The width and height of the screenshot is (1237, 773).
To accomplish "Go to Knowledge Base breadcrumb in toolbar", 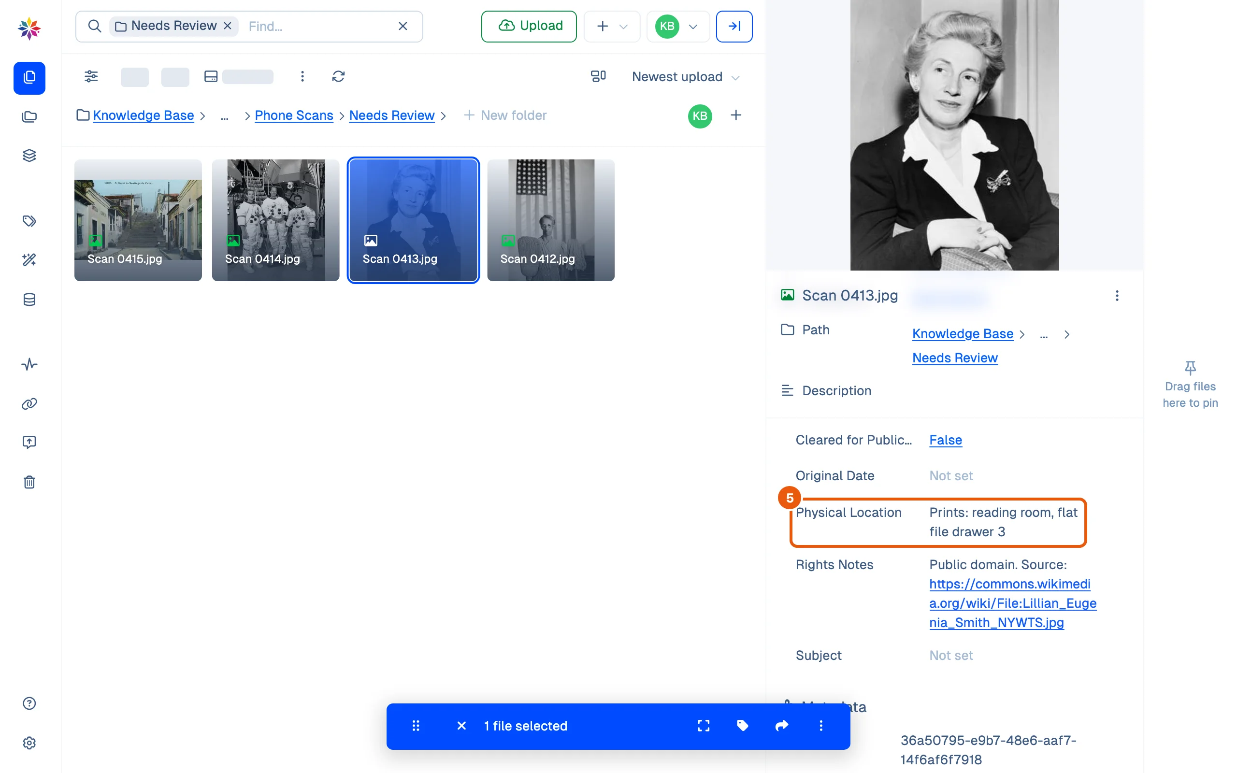I will click(143, 115).
